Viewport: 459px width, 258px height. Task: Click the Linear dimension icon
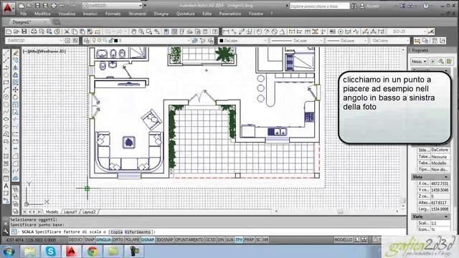227,32
